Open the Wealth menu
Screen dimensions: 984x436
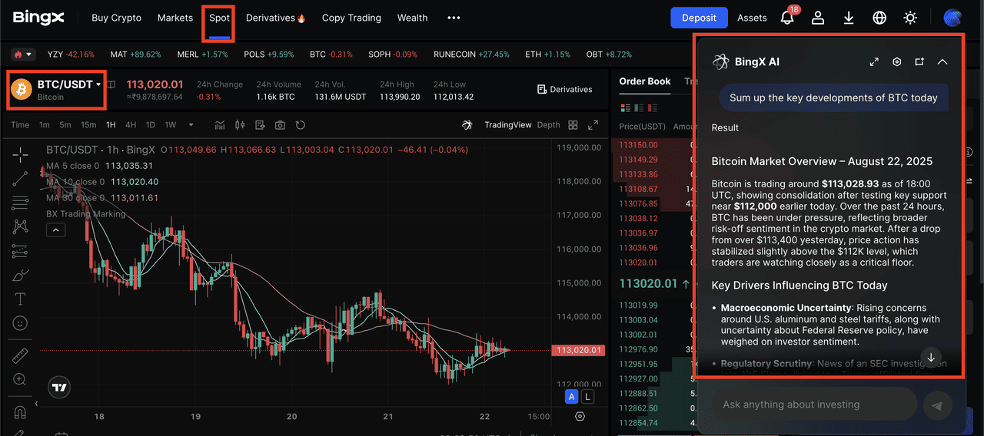click(412, 18)
